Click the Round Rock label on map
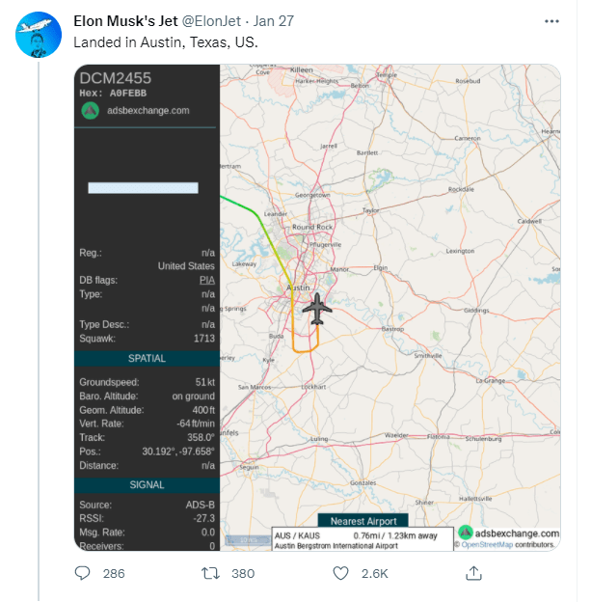 point(312,227)
